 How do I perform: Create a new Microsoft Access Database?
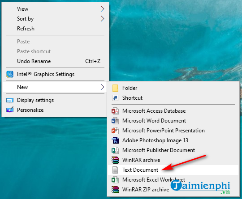point(173,111)
